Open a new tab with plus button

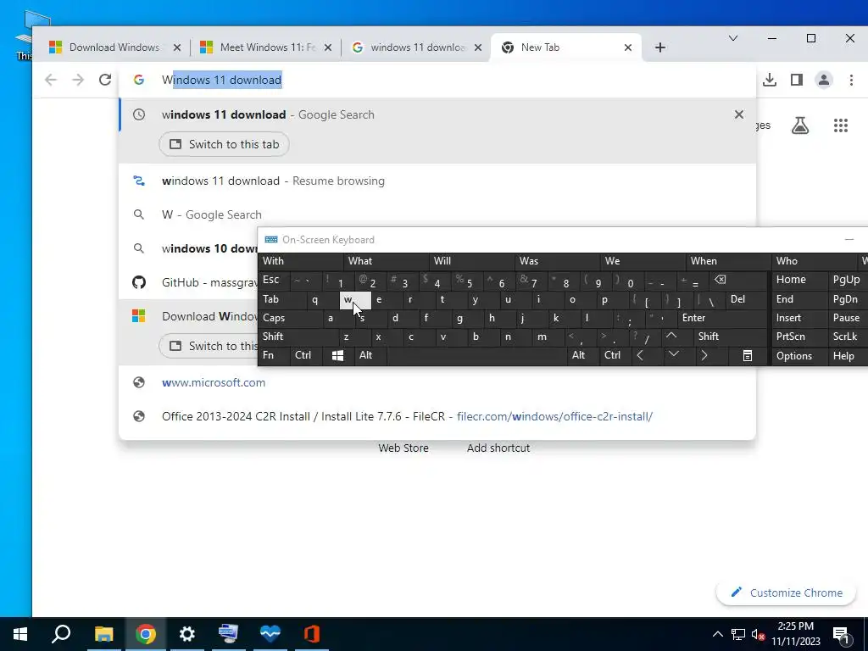pyautogui.click(x=659, y=47)
